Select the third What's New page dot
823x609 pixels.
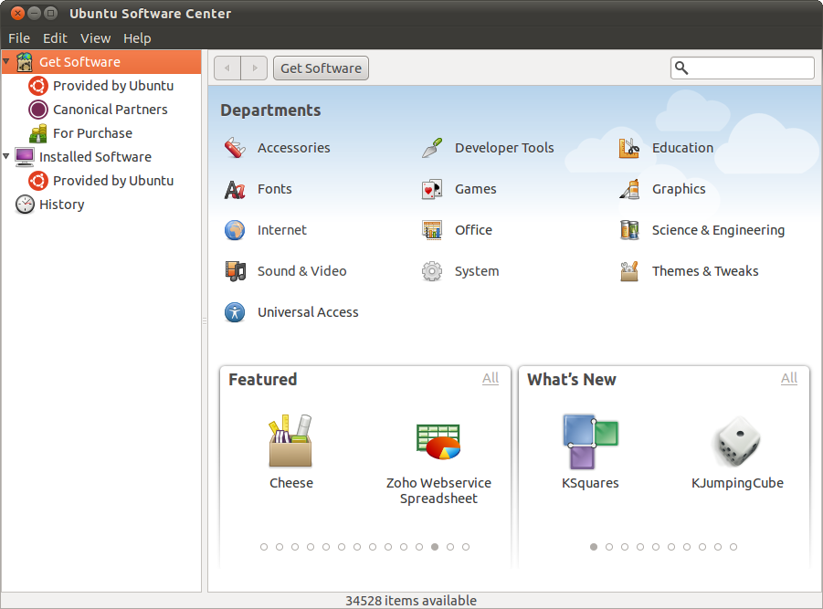625,547
